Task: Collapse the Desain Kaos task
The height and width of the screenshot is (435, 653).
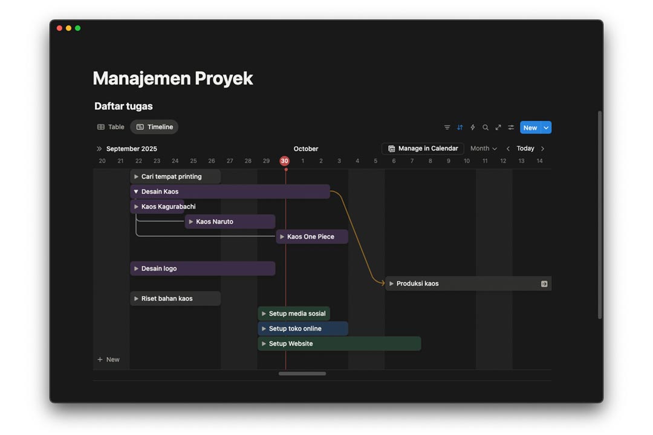Action: pos(136,192)
